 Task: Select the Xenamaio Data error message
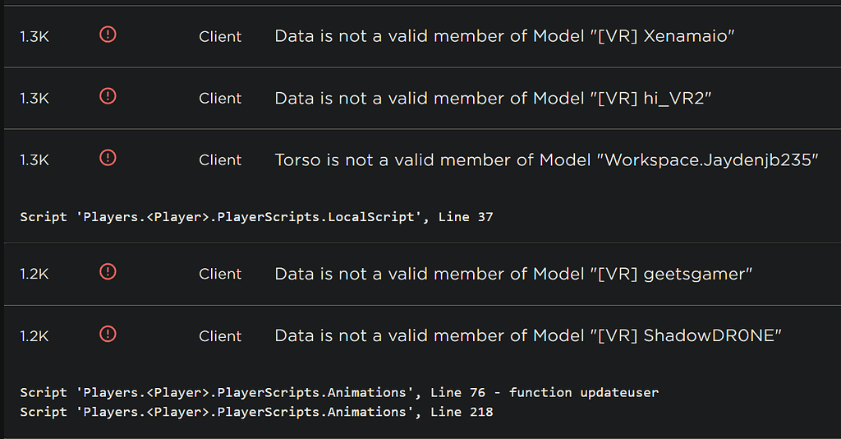pos(504,36)
